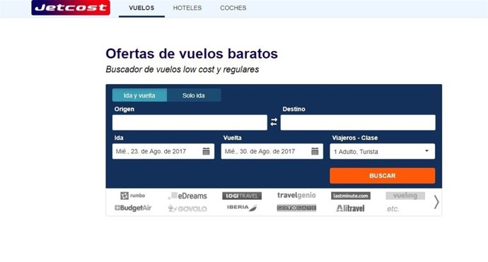Viewport: 488px width, 262px height.
Task: Swap origin and destination arrows icon
Action: coord(274,122)
